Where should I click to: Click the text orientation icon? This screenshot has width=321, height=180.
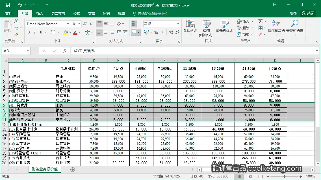click(119, 24)
